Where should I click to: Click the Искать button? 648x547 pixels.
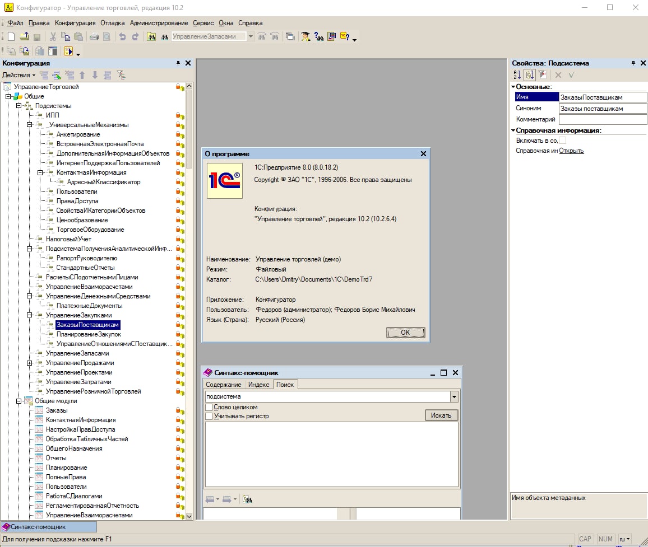441,415
